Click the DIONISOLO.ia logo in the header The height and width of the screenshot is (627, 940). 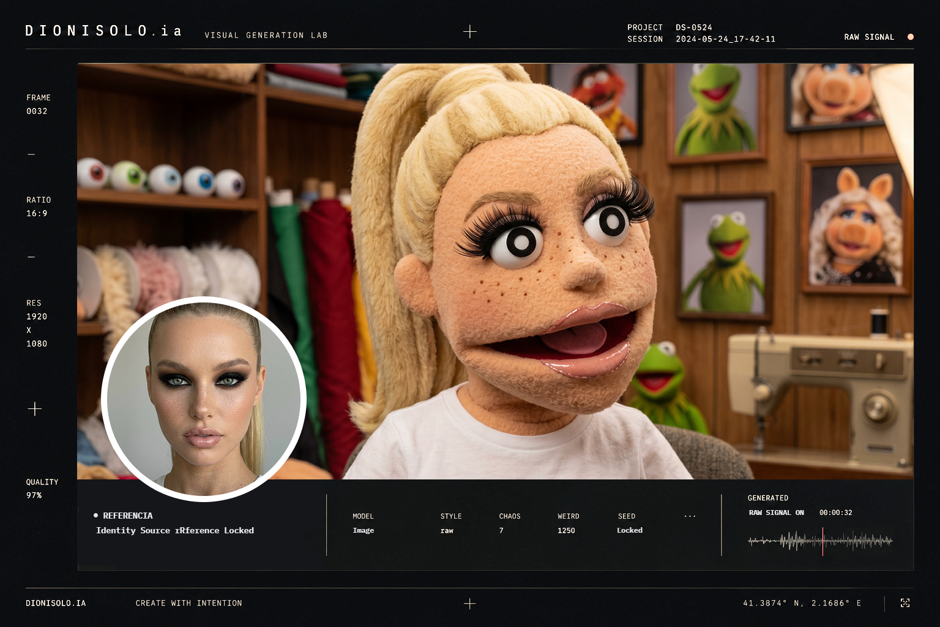click(x=103, y=31)
